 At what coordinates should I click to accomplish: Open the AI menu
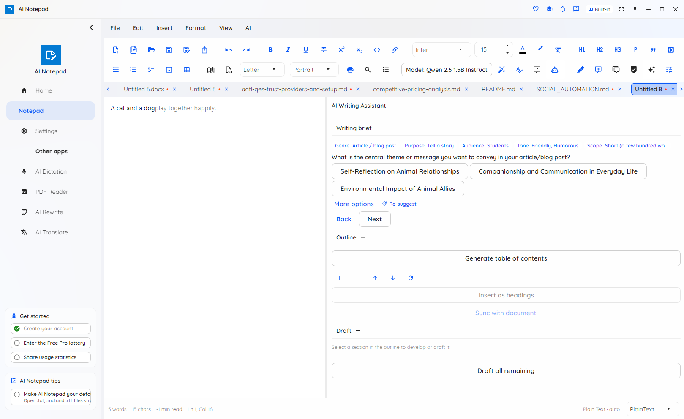tap(248, 28)
